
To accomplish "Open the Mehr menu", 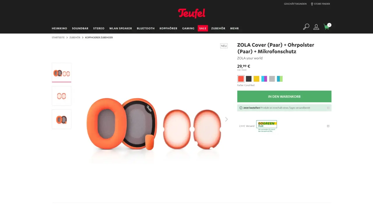I will click(234, 29).
